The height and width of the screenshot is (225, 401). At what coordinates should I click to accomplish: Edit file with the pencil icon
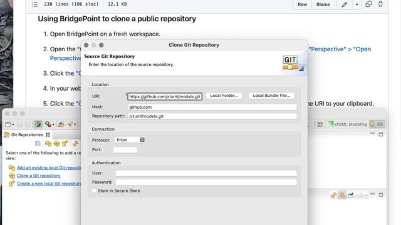[x=344, y=4]
